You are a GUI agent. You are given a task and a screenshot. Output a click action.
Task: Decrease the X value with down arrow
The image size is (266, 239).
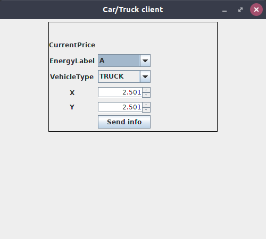[x=146, y=95]
